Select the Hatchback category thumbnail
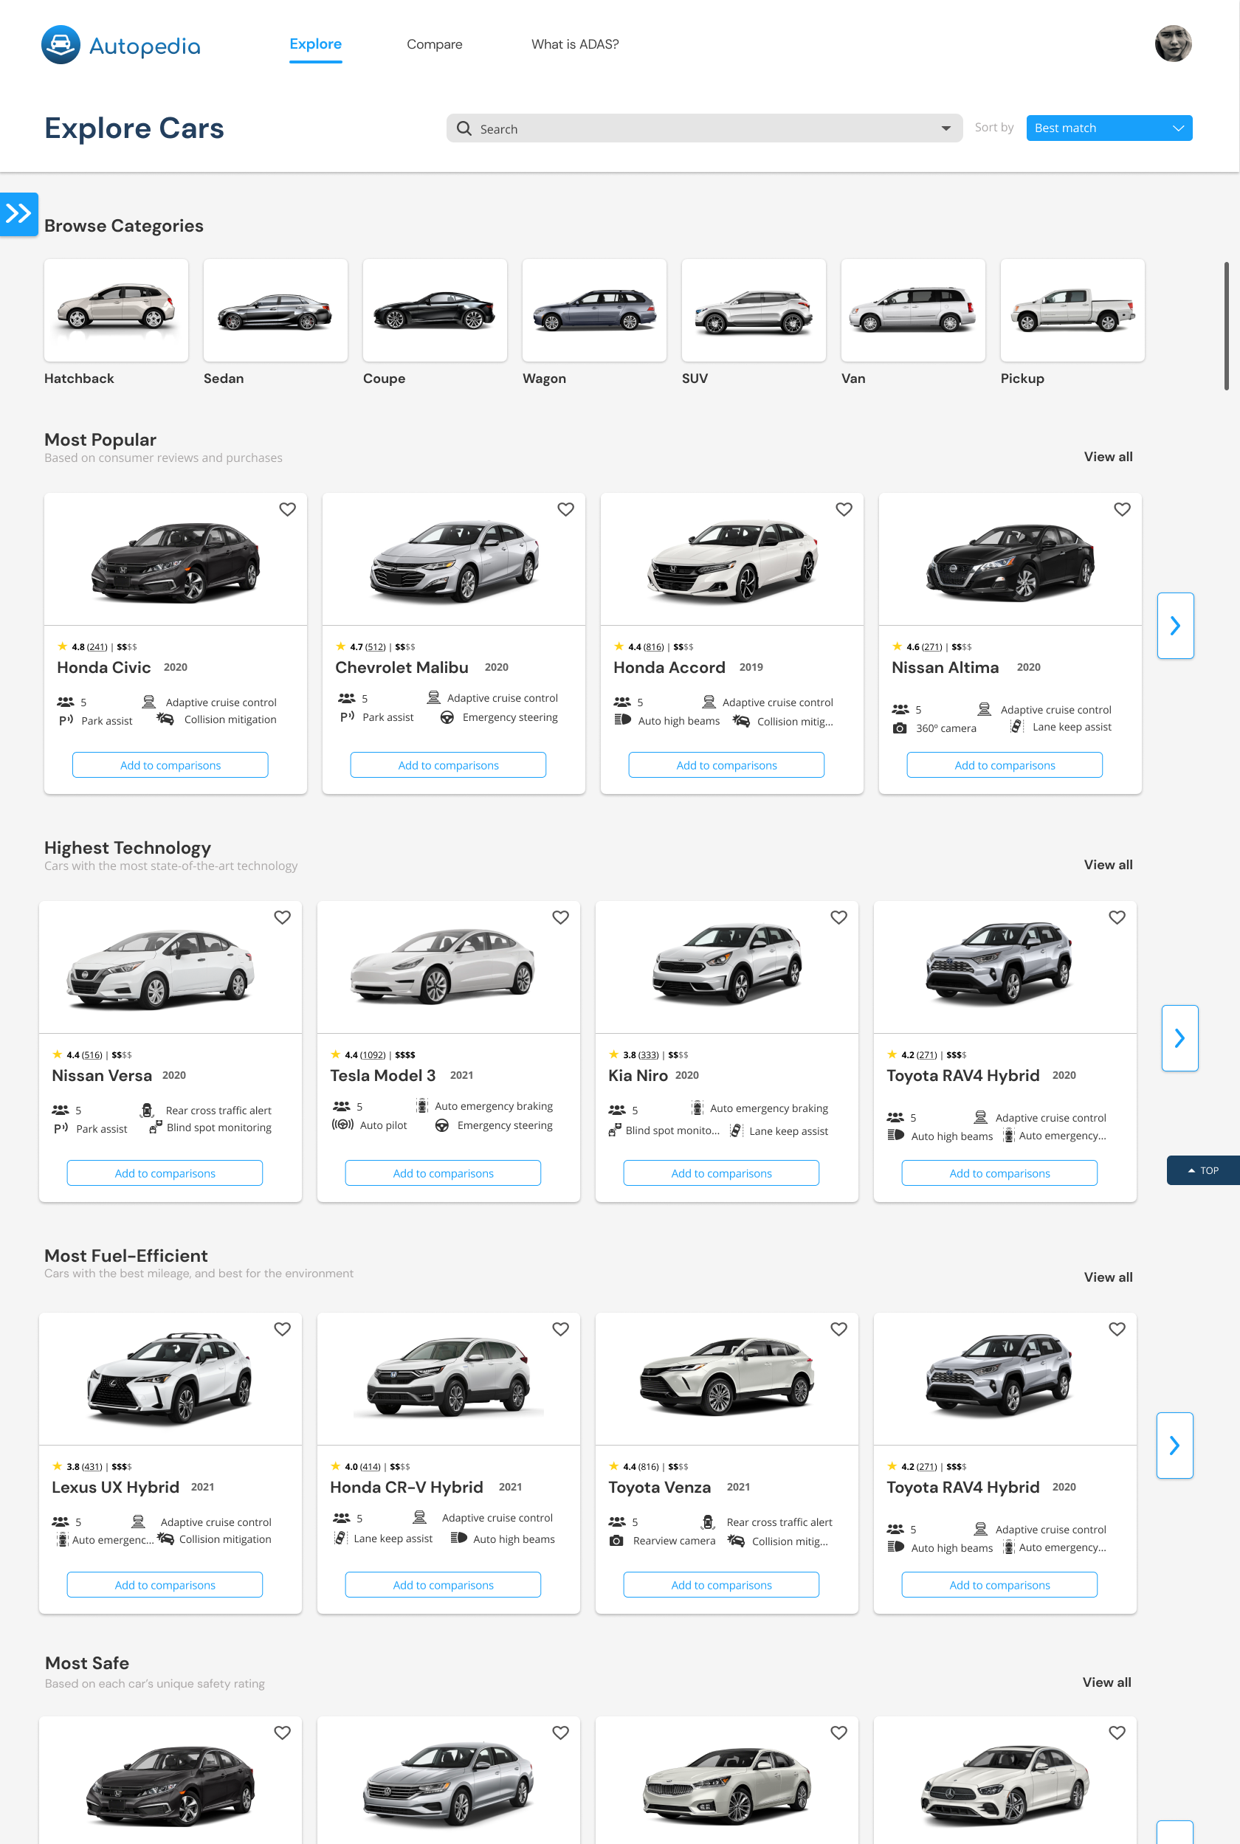Viewport: 1240px width, 1844px height. tap(117, 311)
